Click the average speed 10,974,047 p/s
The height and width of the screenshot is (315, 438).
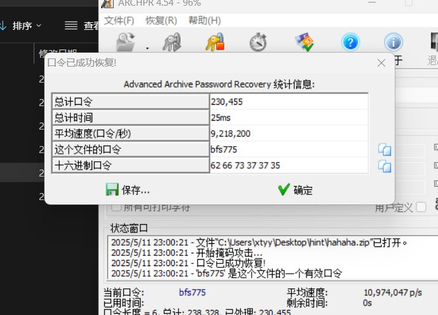[x=392, y=292]
